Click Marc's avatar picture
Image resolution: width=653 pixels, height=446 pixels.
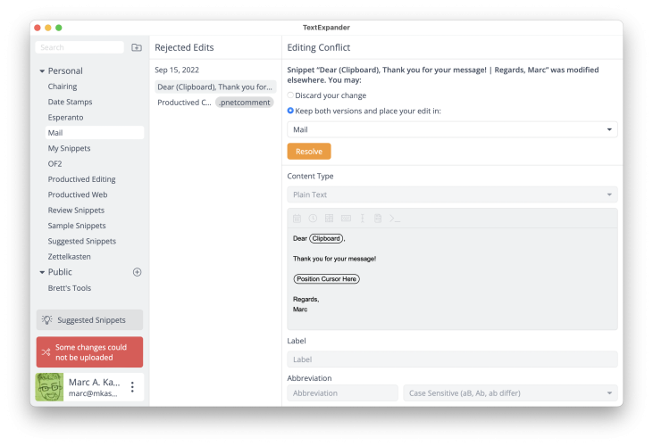[x=49, y=387]
